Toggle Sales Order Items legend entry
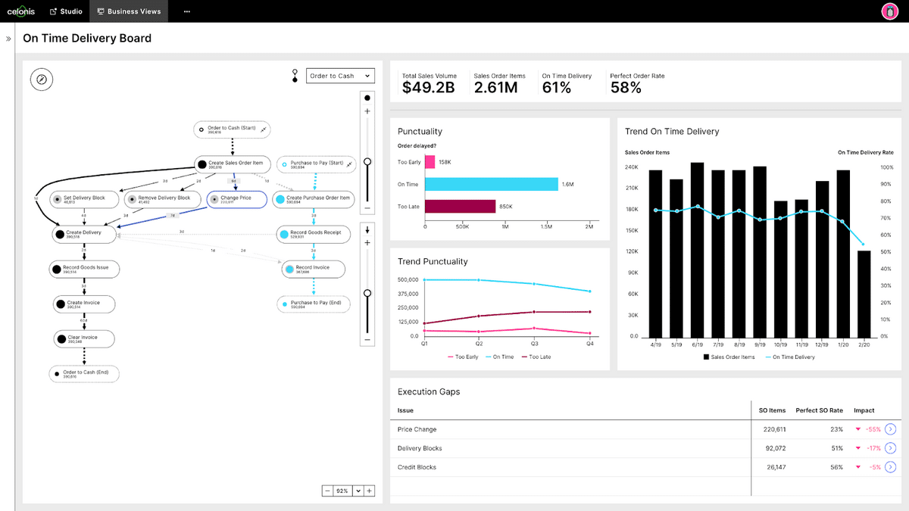The width and height of the screenshot is (909, 511). 729,357
